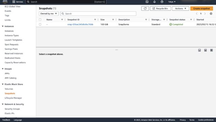
Task: Click the Create snapshot button
Action: 201,8
